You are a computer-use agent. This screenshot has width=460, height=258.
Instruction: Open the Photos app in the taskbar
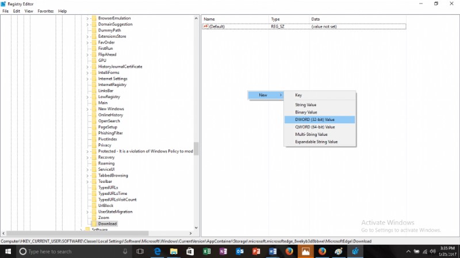click(306, 251)
